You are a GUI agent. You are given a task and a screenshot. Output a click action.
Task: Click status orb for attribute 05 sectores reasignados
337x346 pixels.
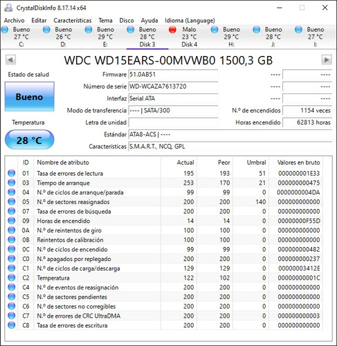click(x=12, y=201)
